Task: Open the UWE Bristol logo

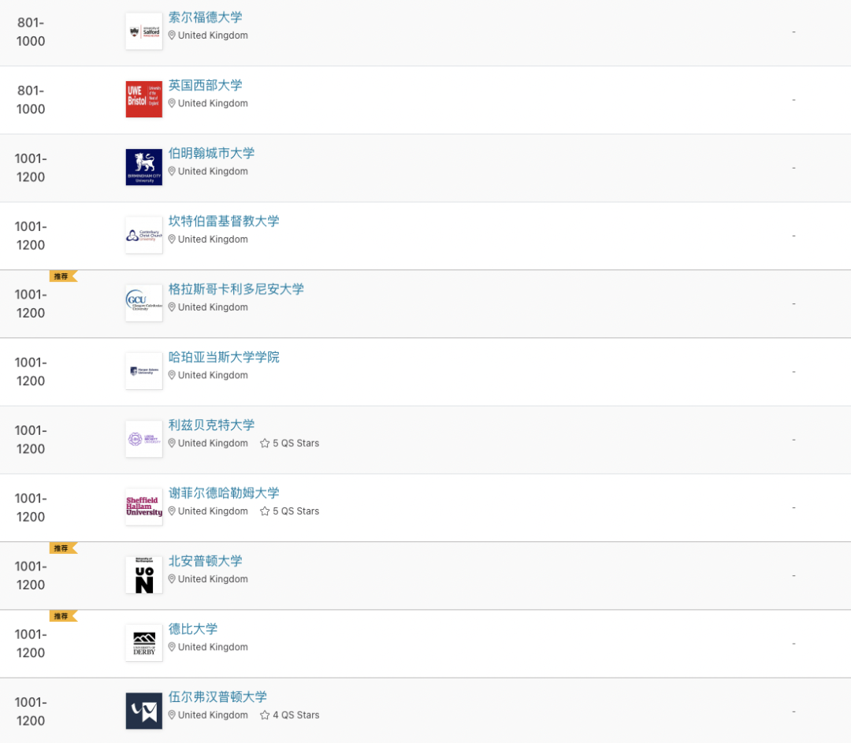Action: [144, 99]
